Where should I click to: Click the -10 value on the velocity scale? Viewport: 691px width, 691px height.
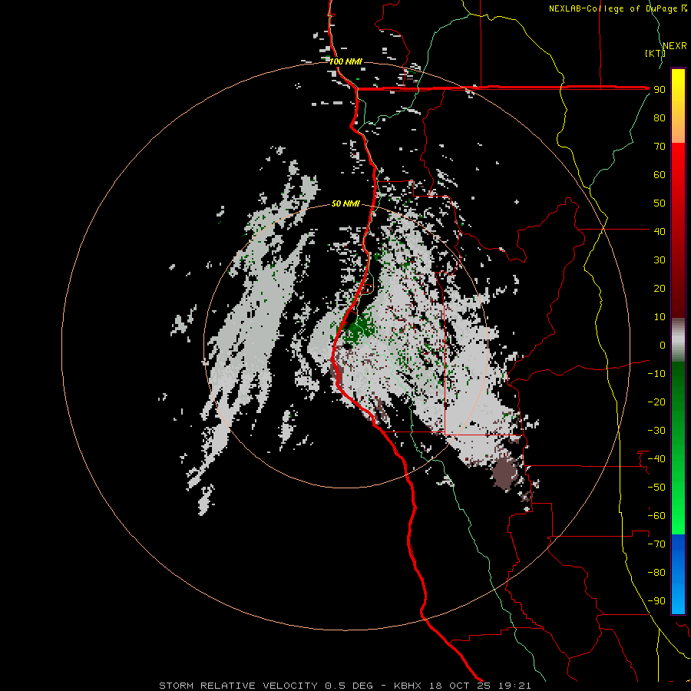coord(656,374)
